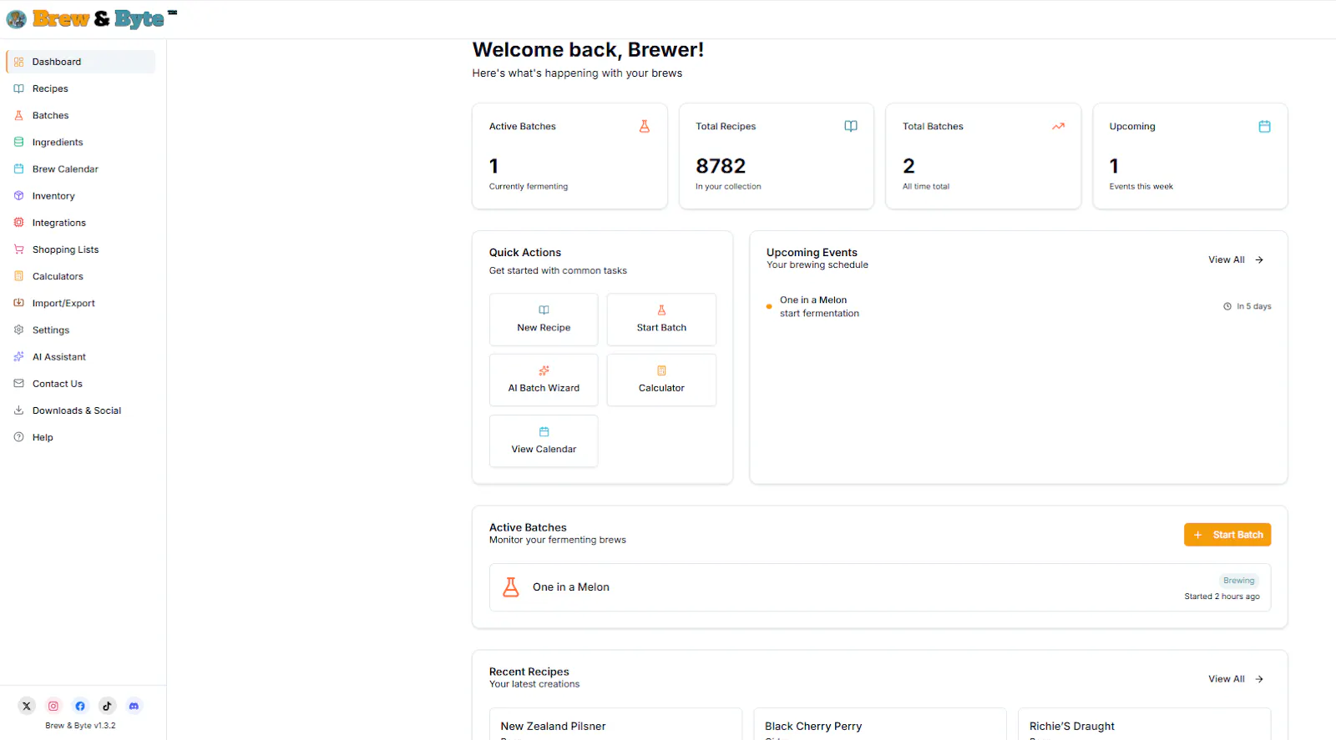1336x740 pixels.
Task: Click the Integrations chip icon in sidebar
Action: click(18, 223)
